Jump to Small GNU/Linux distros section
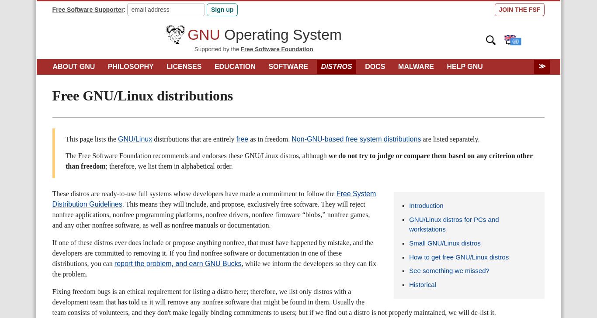Image resolution: width=597 pixels, height=318 pixels. [444, 243]
